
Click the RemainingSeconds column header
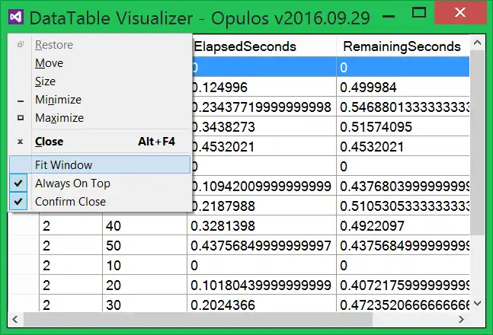(403, 46)
